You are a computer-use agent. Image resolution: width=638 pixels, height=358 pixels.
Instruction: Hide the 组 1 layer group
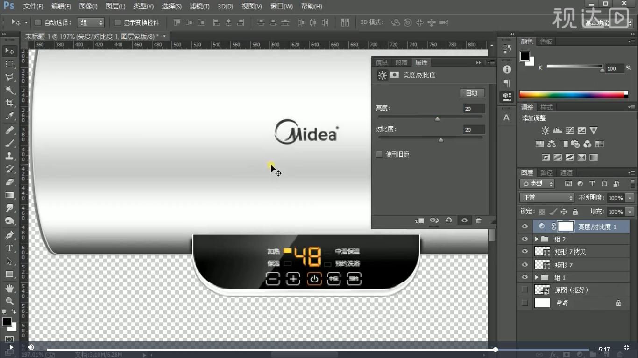525,277
